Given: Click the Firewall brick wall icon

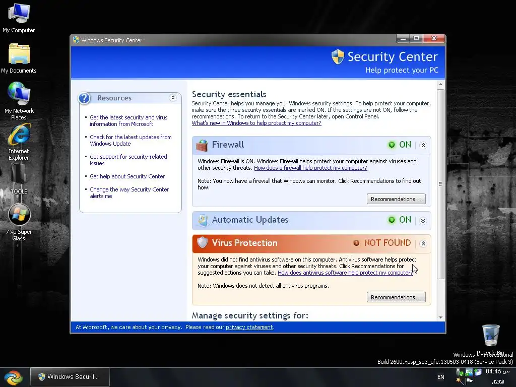Looking at the screenshot, I should (202, 145).
